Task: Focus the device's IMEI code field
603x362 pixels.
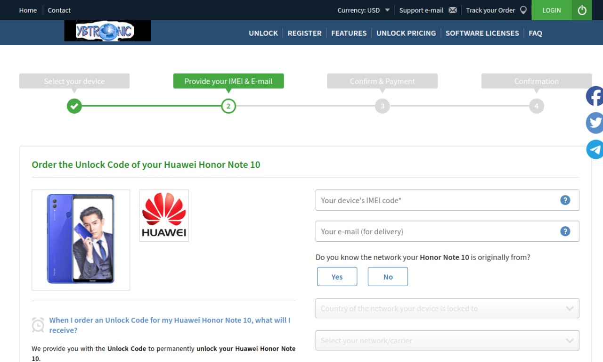Action: [x=447, y=200]
